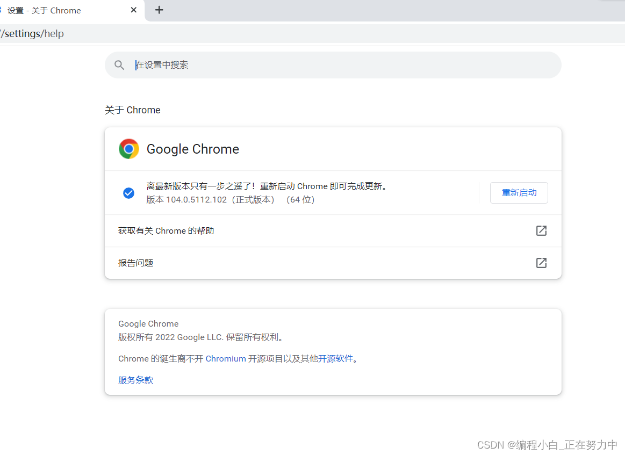Viewport: 625px width, 455px height.
Task: Click external link icon for Chrome help
Action: tap(541, 230)
